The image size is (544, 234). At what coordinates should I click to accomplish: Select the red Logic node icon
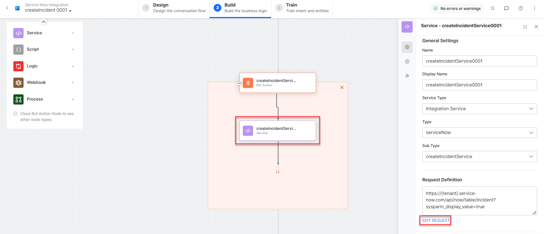[18, 66]
